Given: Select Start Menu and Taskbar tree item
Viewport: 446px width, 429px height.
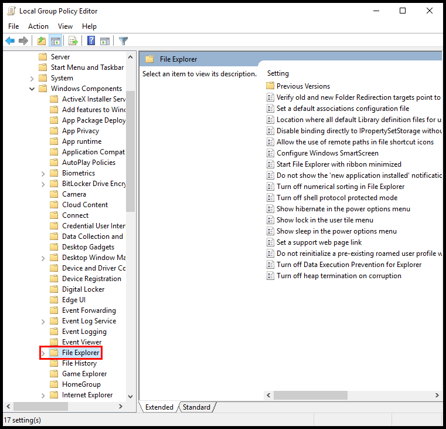Looking at the screenshot, I should (x=87, y=67).
